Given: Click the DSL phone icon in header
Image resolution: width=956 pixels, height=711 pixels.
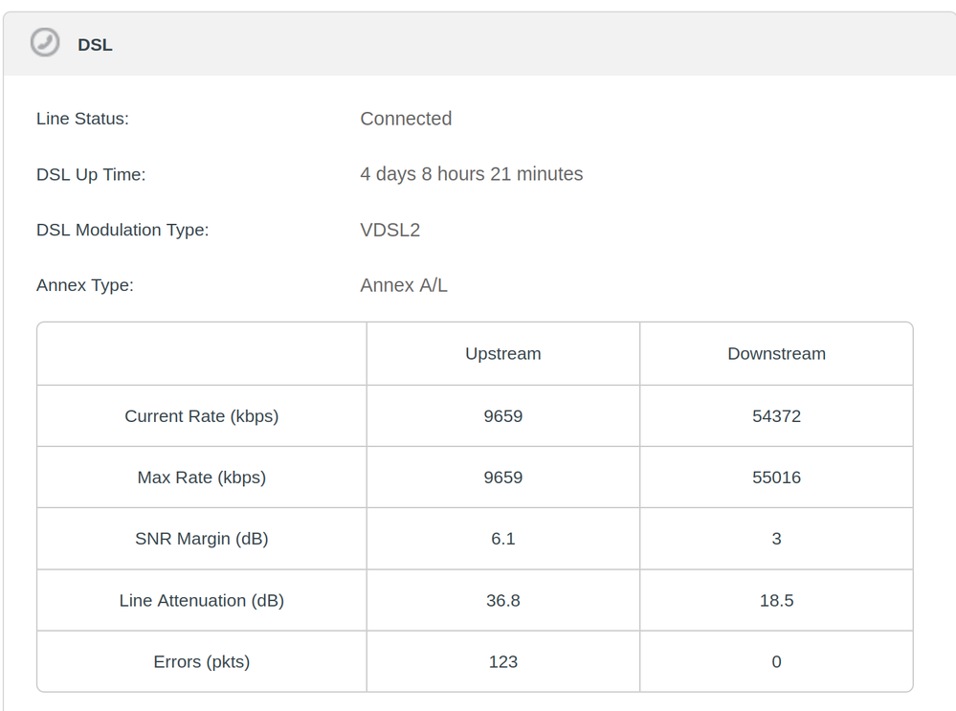Looking at the screenshot, I should [44, 43].
